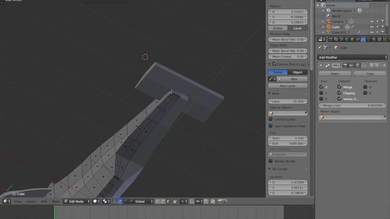Open the pivot point selector icon
Viewport: 390px width, 219px height.
tap(106, 201)
